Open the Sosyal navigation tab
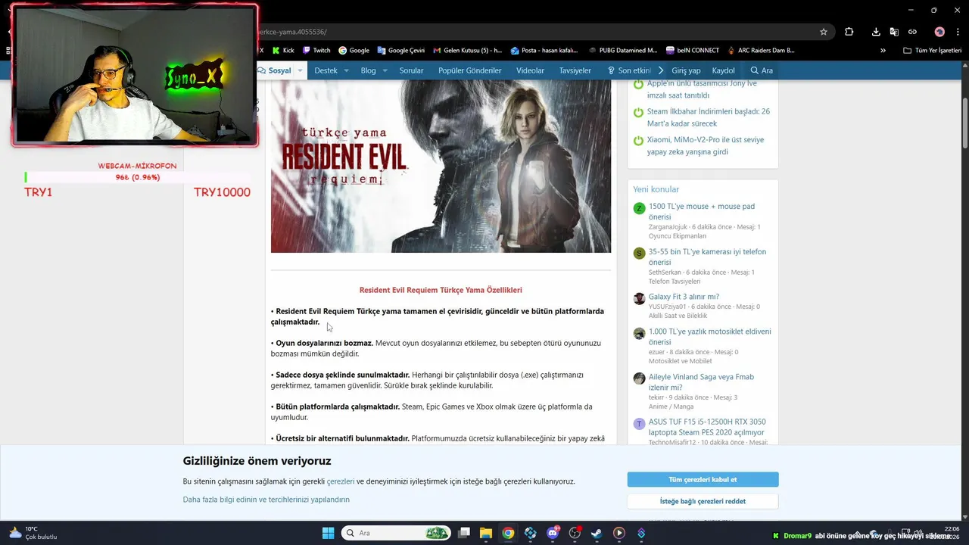Viewport: 969px width, 545px height. (x=274, y=70)
